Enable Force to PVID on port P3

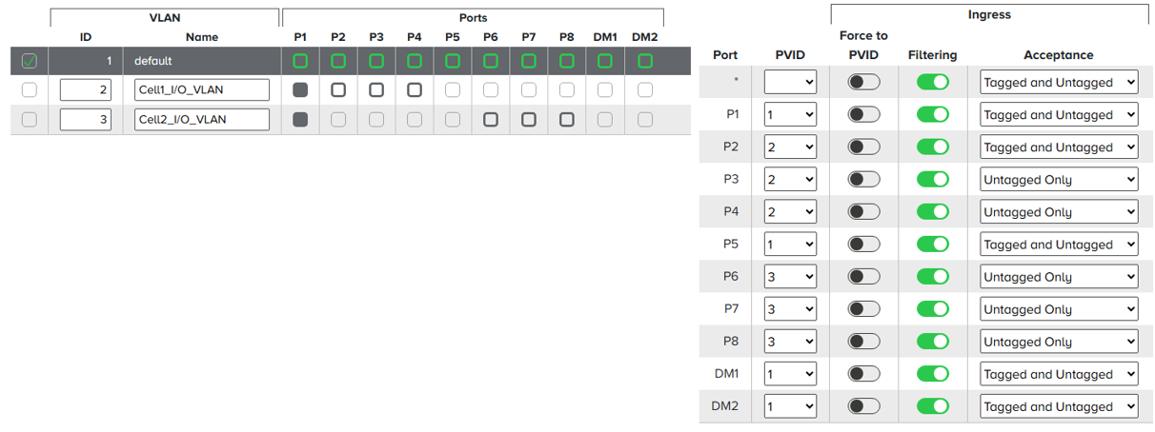click(864, 179)
